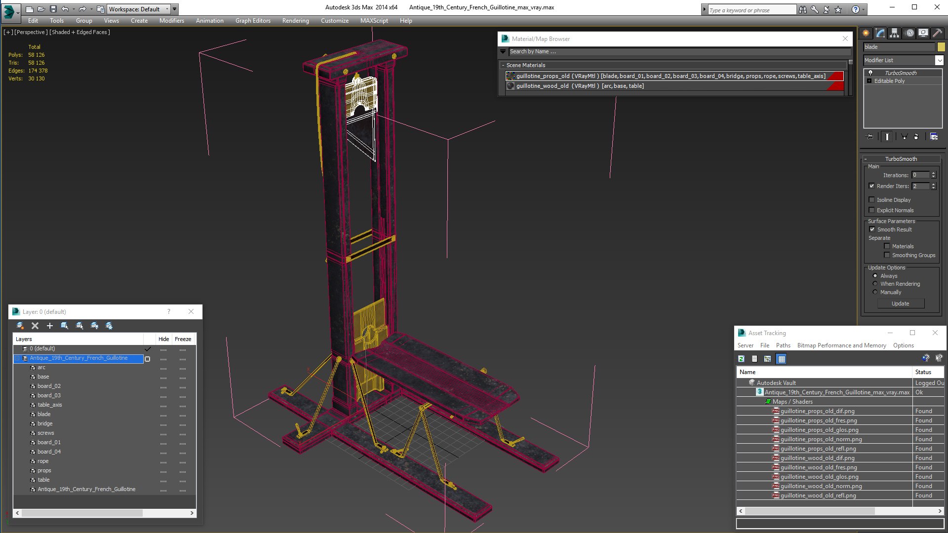Click Hide/Unhide All Layers icon
Screen dimensions: 948x533
pyautogui.click(x=94, y=326)
